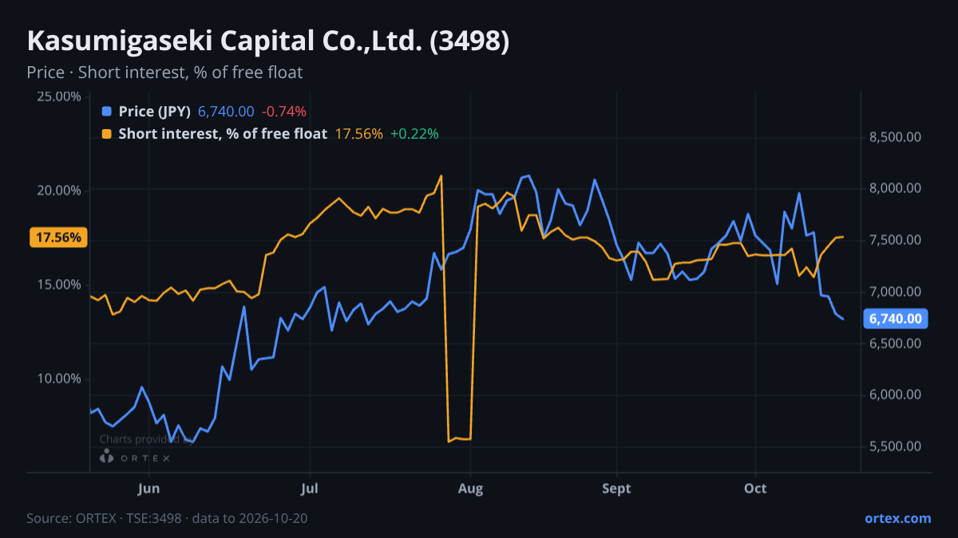
Task: Click the Aug label on the time axis
Action: click(471, 488)
